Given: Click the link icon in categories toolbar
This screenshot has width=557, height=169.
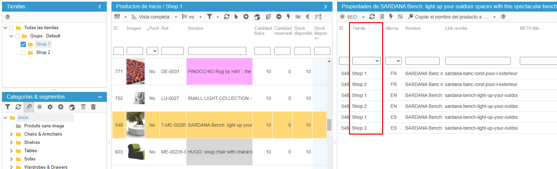Looking at the screenshot, I should [29, 107].
